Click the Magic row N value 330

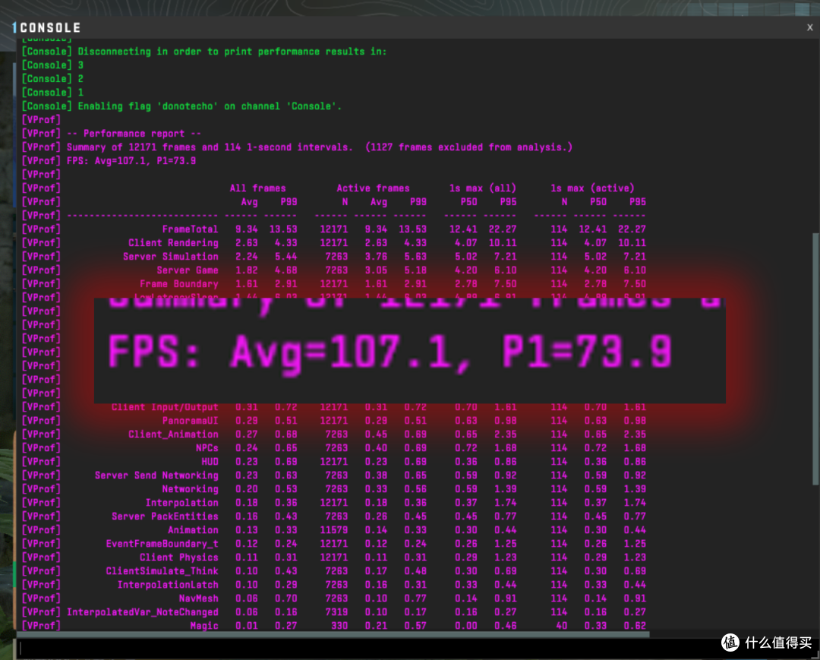point(339,626)
